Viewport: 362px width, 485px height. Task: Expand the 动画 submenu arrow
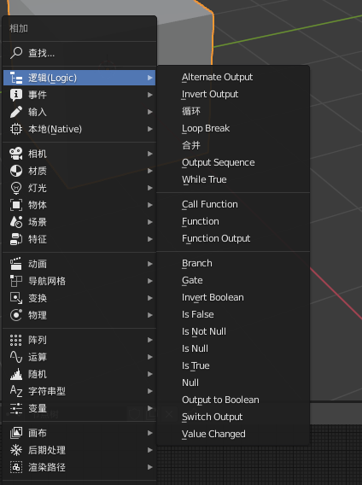(150, 264)
